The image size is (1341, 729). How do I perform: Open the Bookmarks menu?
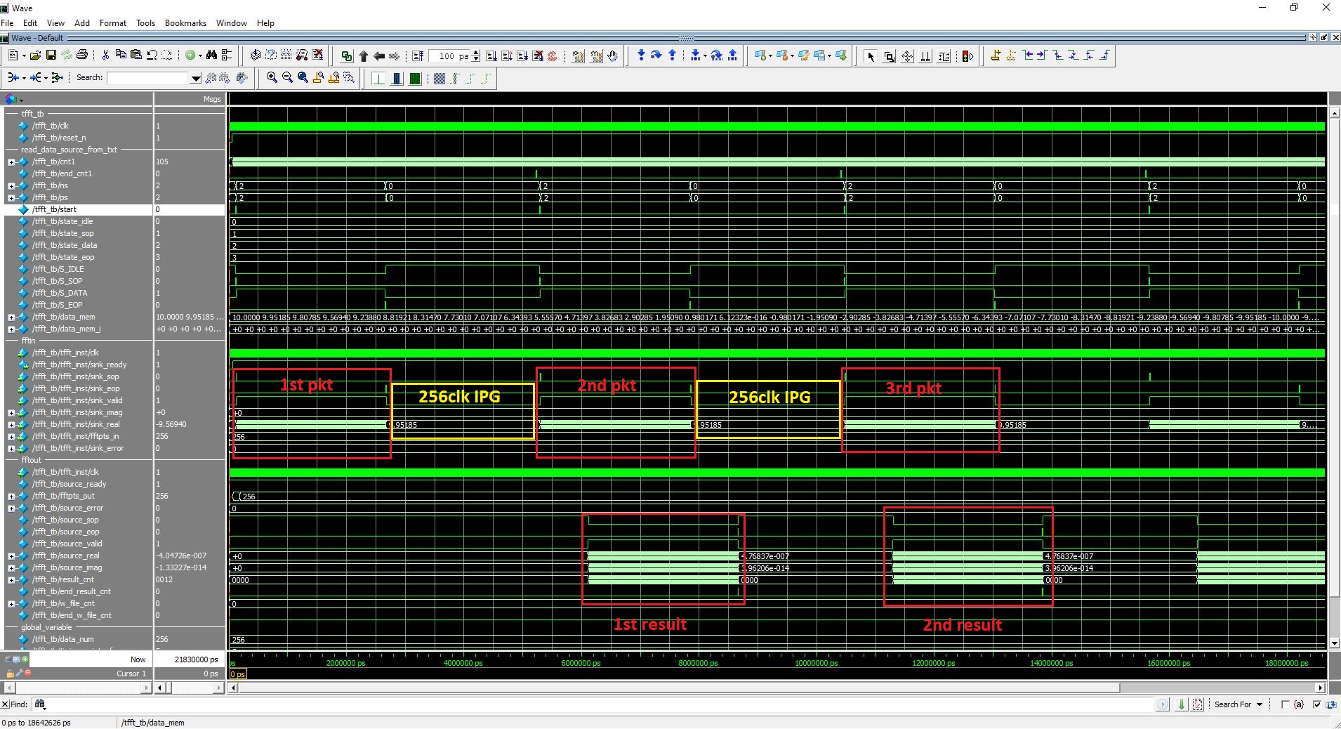[185, 23]
